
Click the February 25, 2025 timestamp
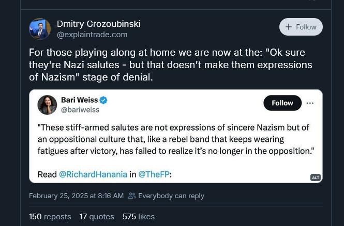tap(76, 196)
